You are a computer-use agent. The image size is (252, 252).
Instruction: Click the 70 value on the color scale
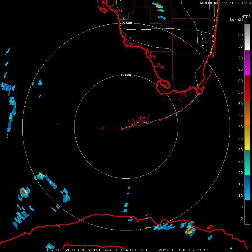[x=241, y=58]
